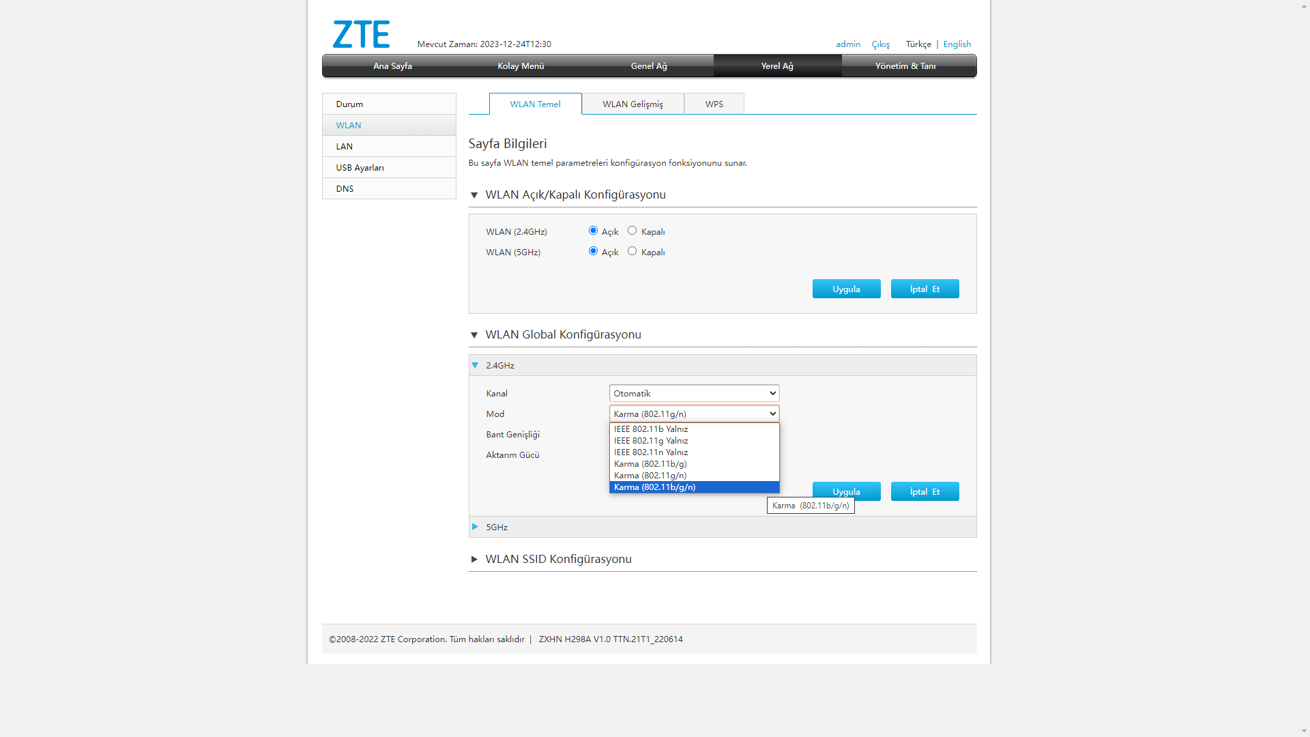Screen dimensions: 1310x737
Task: Collapse WLAN Açık/Kapalı Konfigürasyonu arrow
Action: point(474,195)
